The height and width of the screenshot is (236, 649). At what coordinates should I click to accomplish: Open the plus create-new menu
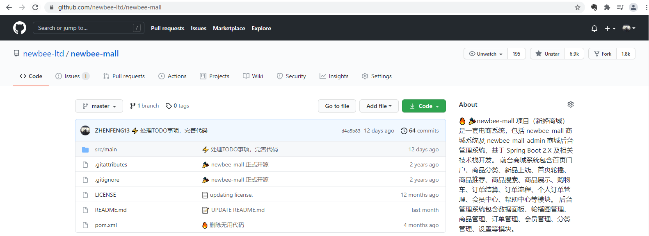coord(610,28)
